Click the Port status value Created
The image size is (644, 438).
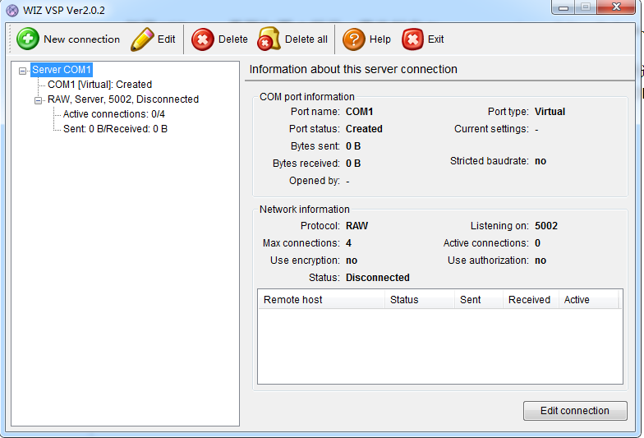point(364,129)
